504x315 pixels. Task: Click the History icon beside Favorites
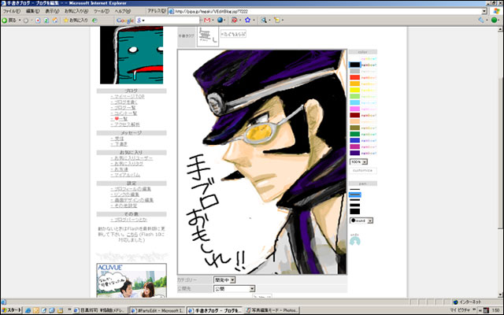point(94,20)
